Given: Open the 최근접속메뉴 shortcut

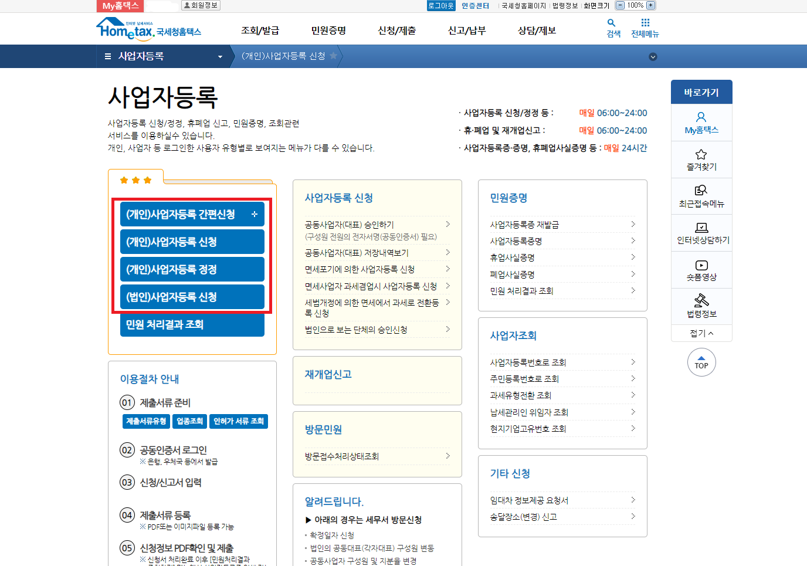Looking at the screenshot, I should [701, 196].
